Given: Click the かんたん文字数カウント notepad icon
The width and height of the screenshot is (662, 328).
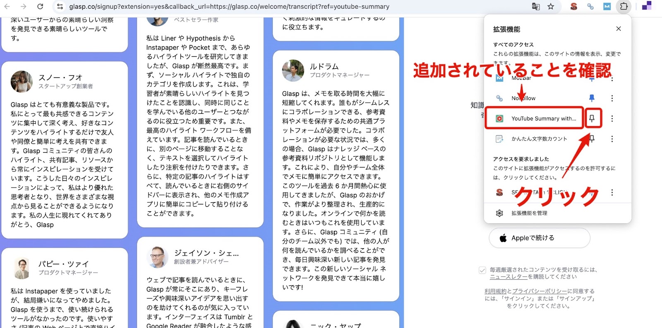Looking at the screenshot, I should [499, 139].
